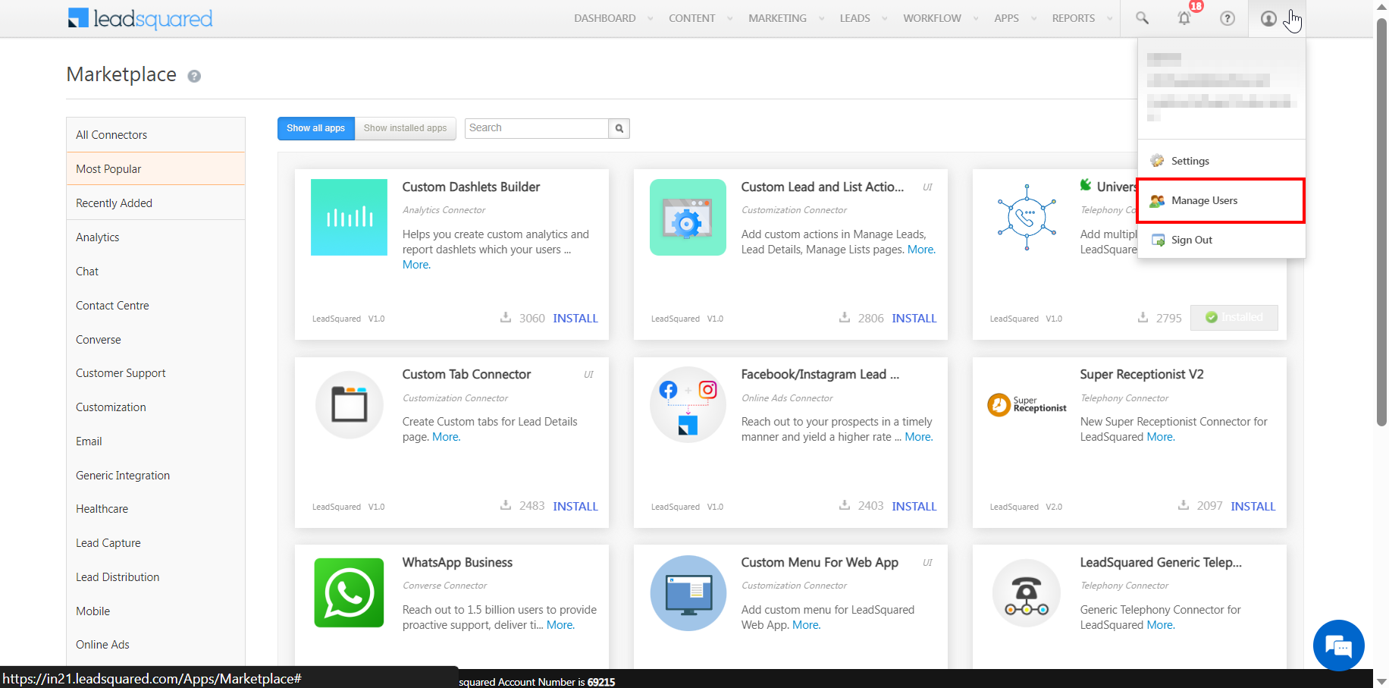Click the user profile icon
This screenshot has width=1389, height=688.
(x=1268, y=18)
